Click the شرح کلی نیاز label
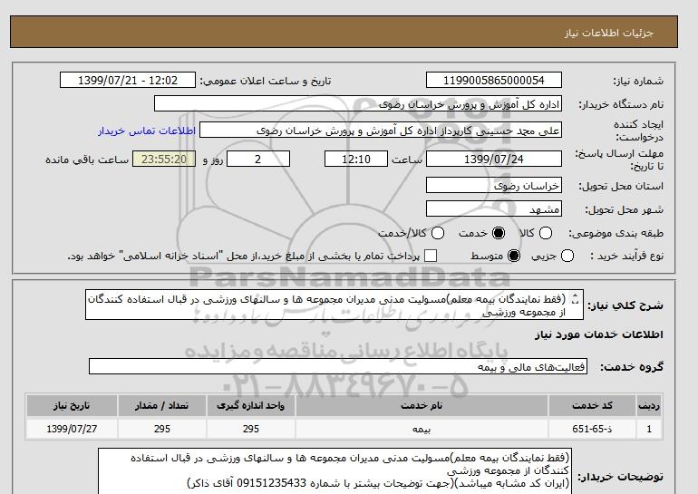Screen dimensions: 698x494 coord(625,305)
